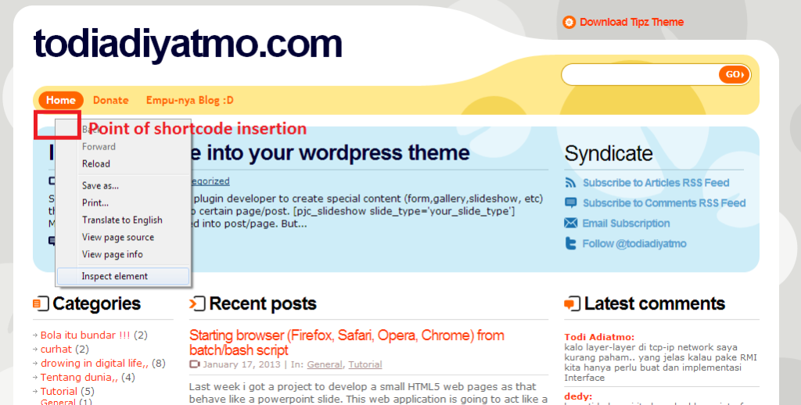Click Save as... in context menu

100,186
